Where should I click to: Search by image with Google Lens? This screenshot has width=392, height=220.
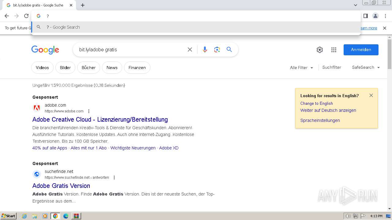217,50
